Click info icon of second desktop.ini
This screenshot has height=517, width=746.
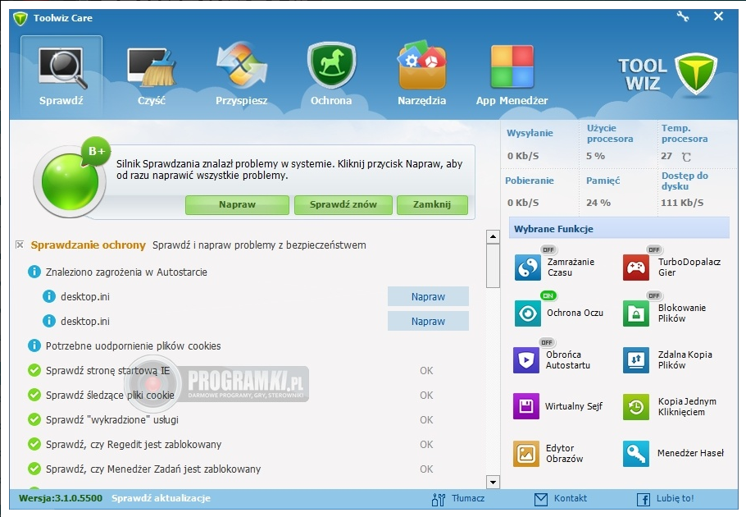pyautogui.click(x=49, y=322)
